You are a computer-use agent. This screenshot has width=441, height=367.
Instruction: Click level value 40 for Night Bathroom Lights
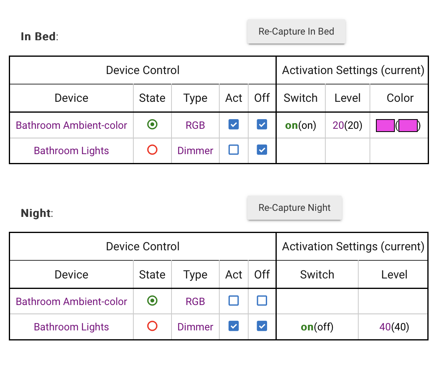click(385, 327)
